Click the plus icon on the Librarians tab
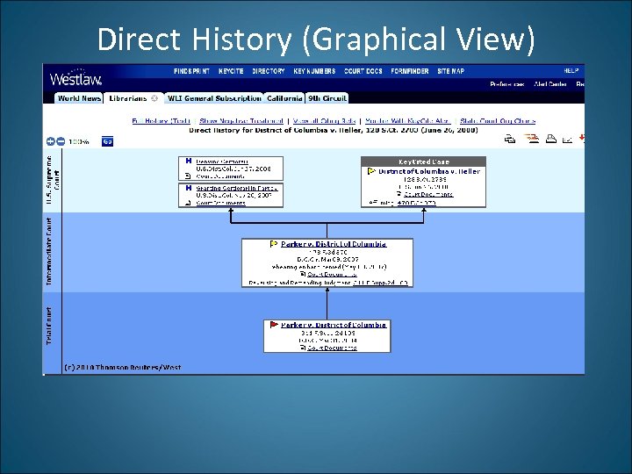This screenshot has width=632, height=474. 154,98
